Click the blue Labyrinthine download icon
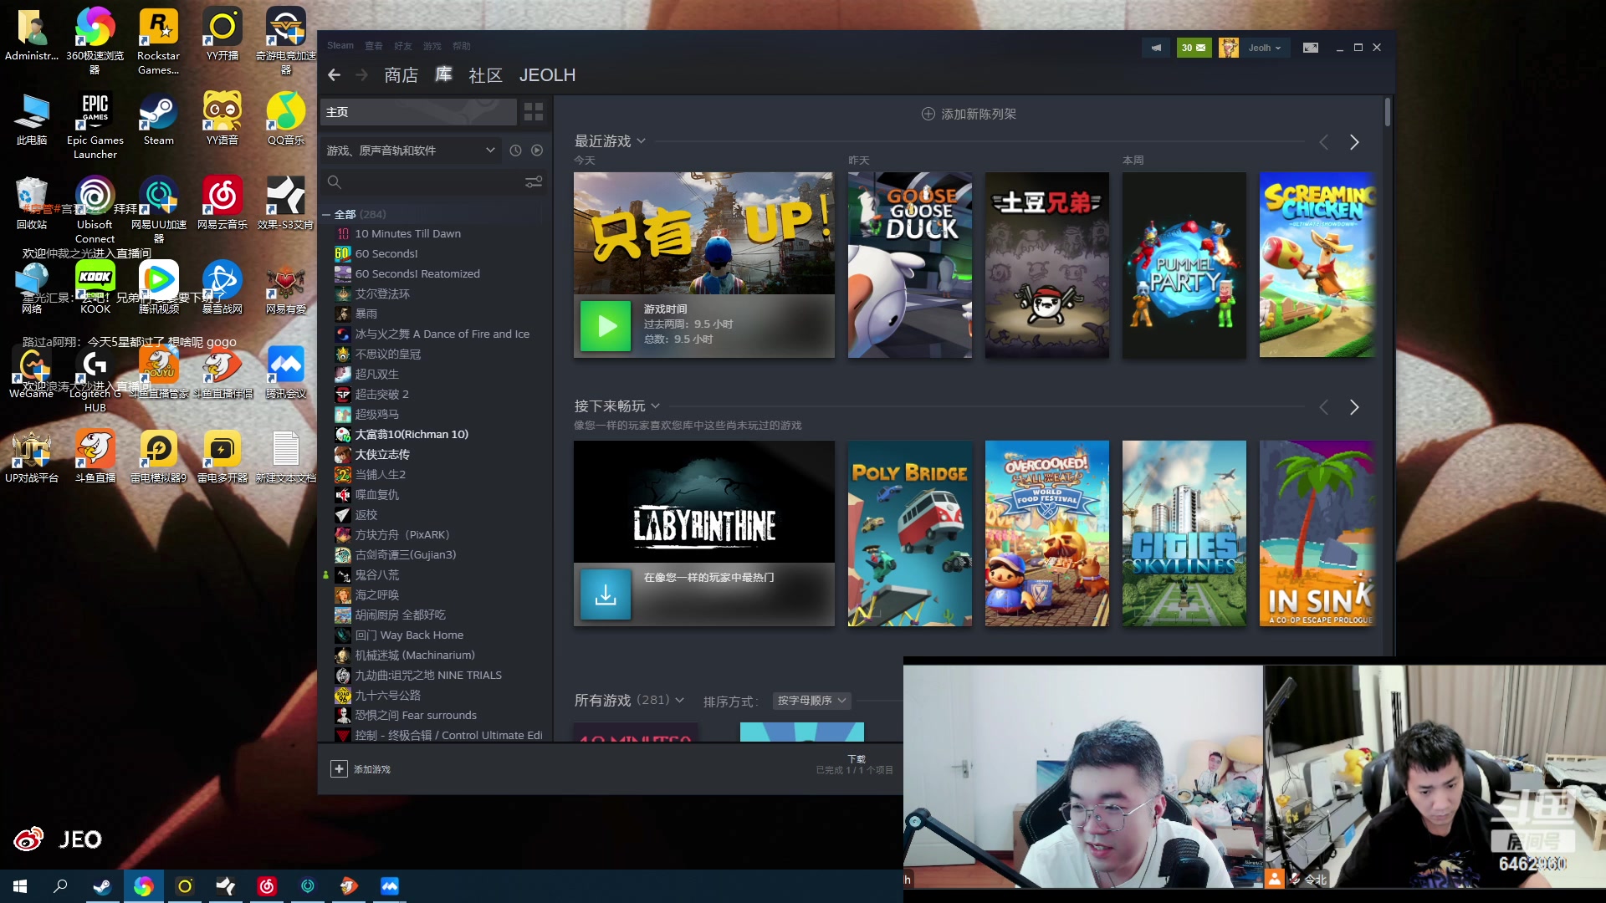Image resolution: width=1606 pixels, height=903 pixels. pyautogui.click(x=606, y=594)
